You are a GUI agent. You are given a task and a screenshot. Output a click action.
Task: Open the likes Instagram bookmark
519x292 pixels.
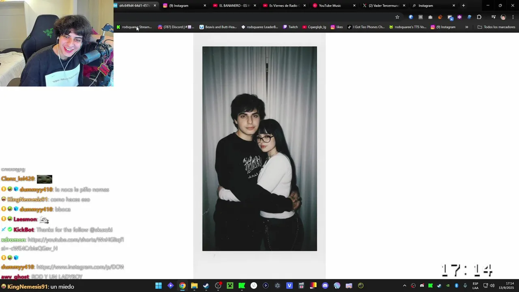[337, 27]
